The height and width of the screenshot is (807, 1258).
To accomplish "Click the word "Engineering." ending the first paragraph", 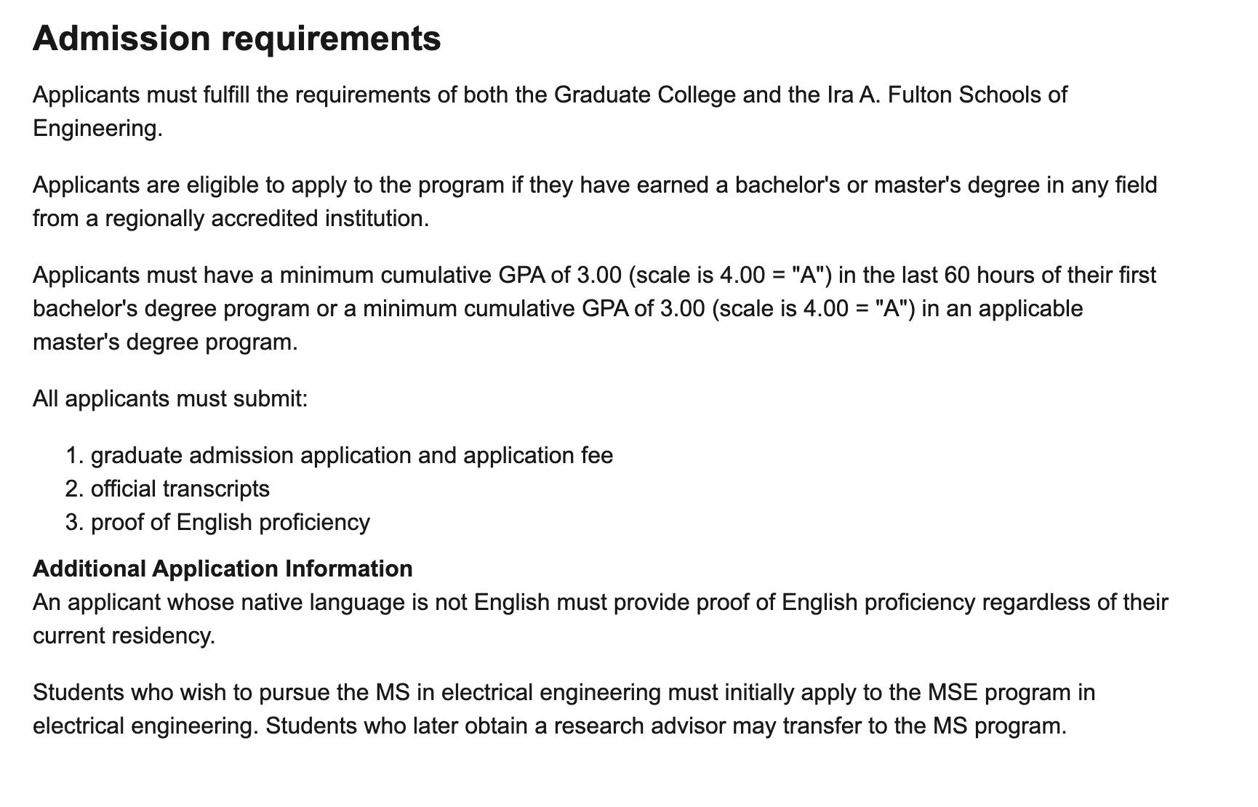I will coord(97,128).
